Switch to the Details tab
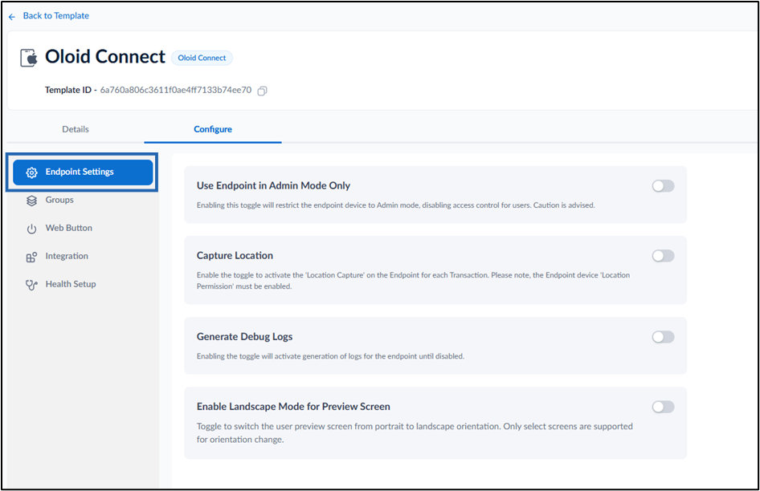Screen dimensions: 760x491 click(x=76, y=129)
